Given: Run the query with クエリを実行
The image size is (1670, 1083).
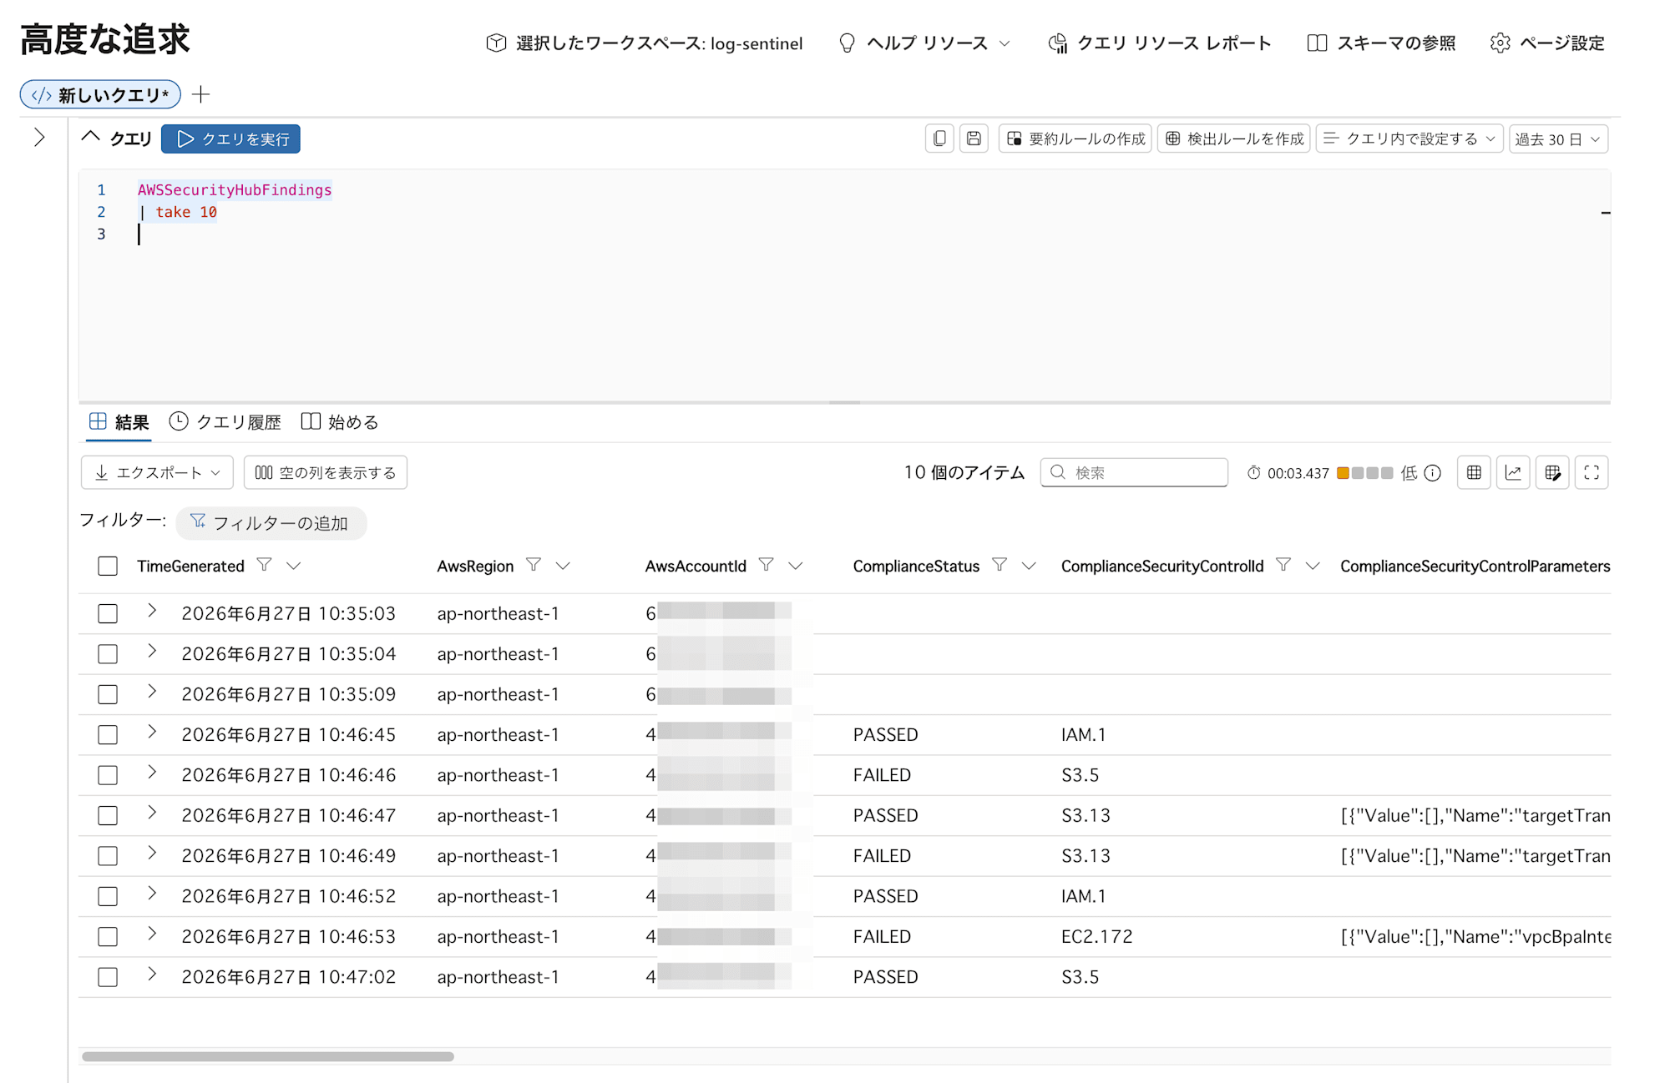Looking at the screenshot, I should pos(231,139).
